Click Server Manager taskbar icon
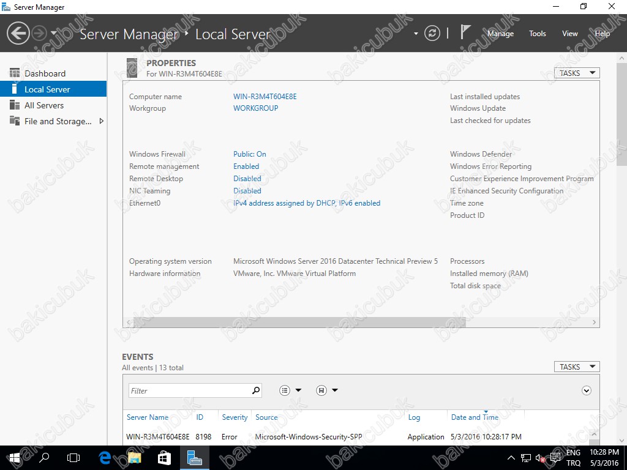 click(194, 458)
